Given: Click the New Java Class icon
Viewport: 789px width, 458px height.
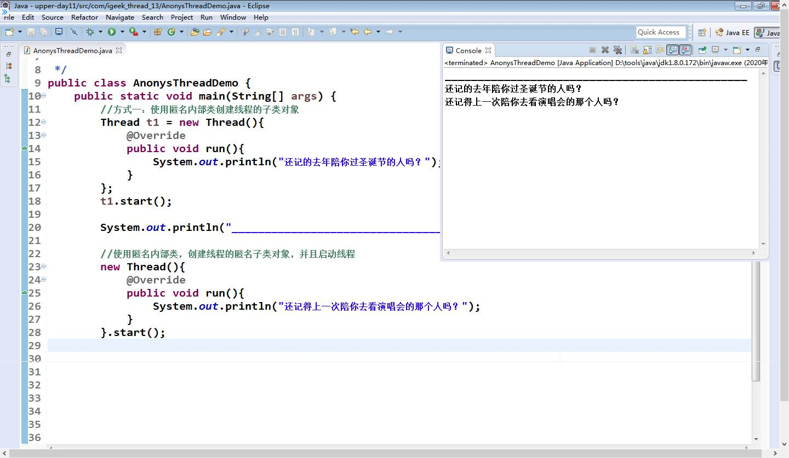Looking at the screenshot, I should pos(171,32).
